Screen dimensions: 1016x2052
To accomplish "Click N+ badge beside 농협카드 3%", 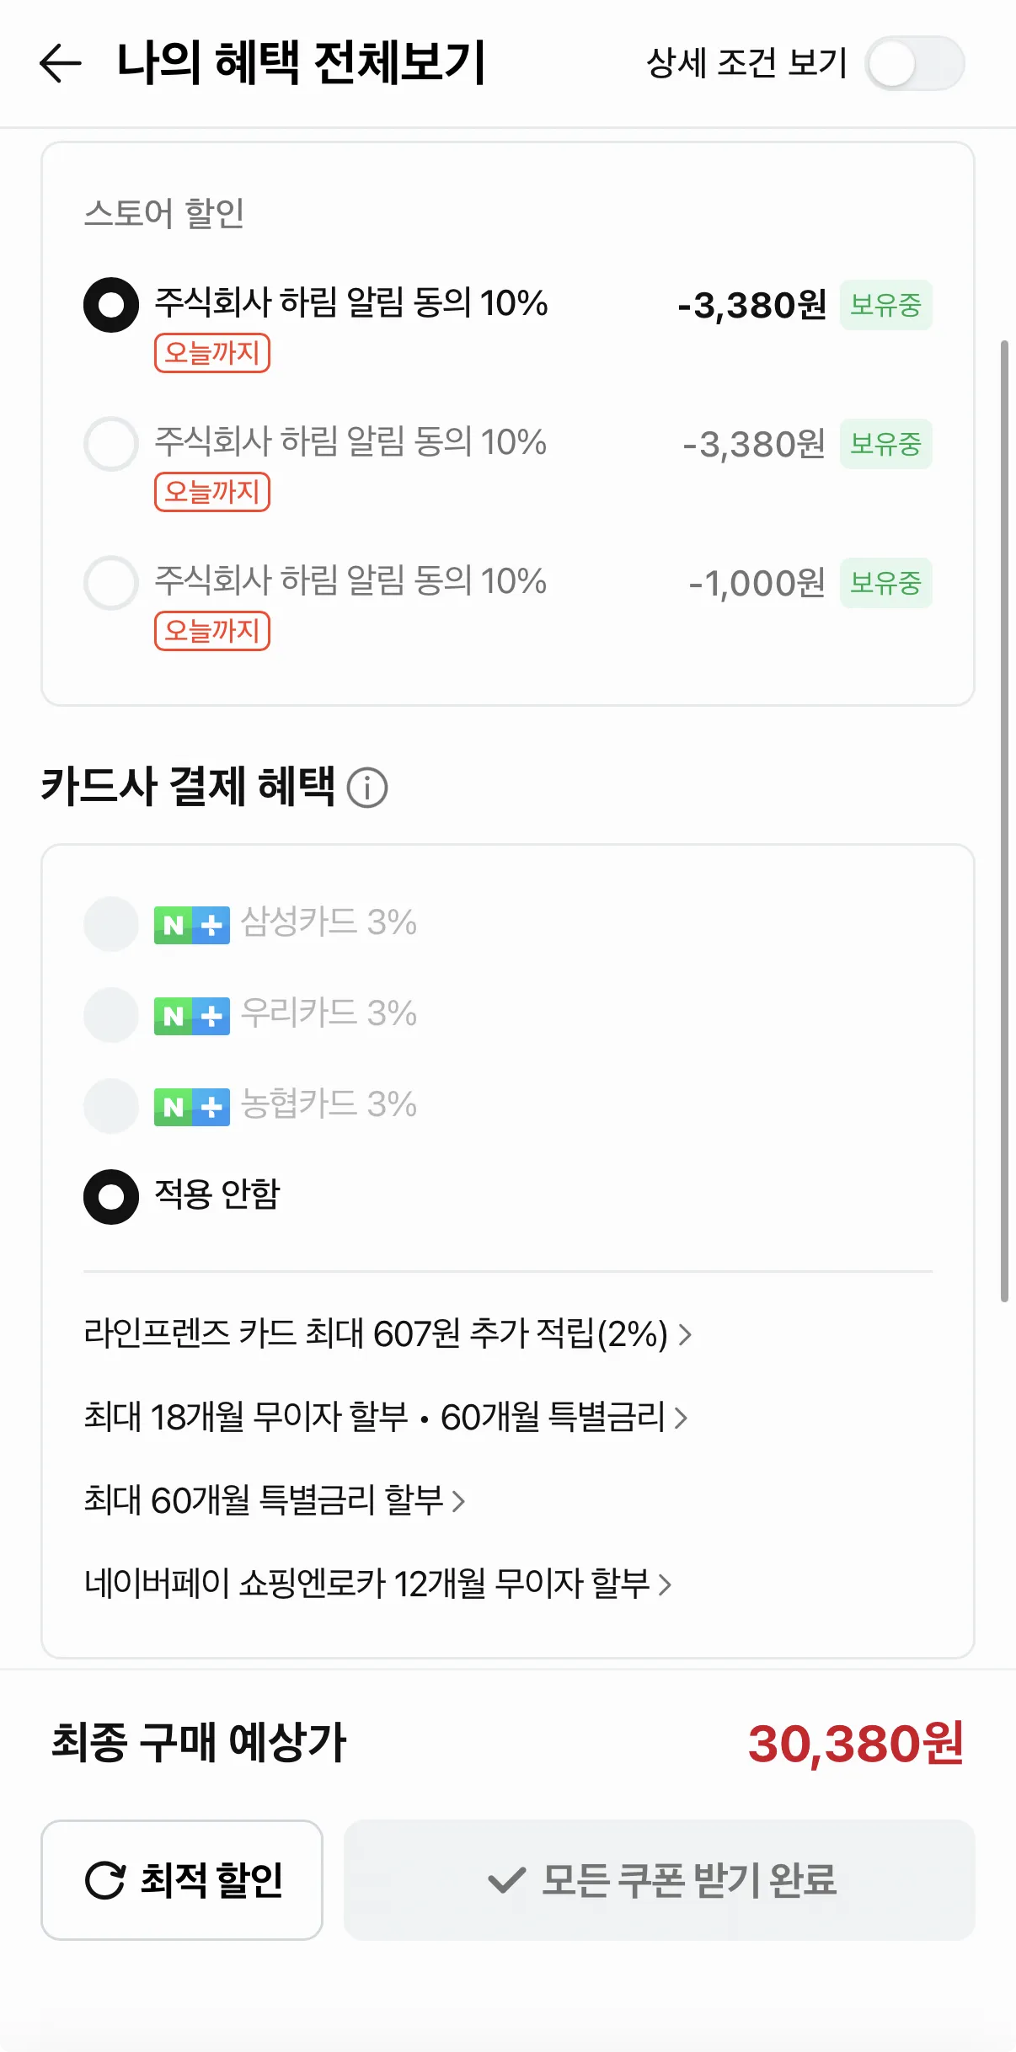I will click(x=191, y=1107).
